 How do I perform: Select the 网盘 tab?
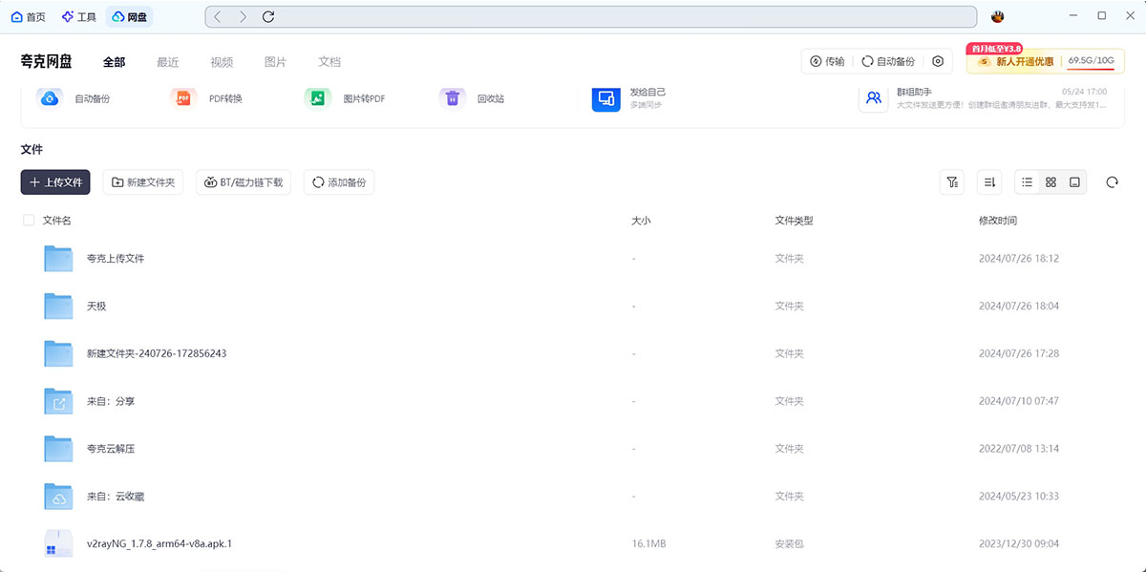[x=129, y=17]
